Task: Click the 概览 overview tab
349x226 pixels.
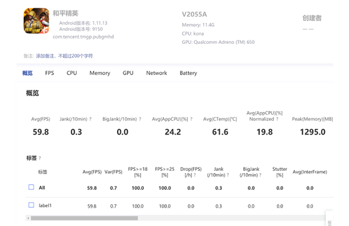Action: (x=27, y=73)
